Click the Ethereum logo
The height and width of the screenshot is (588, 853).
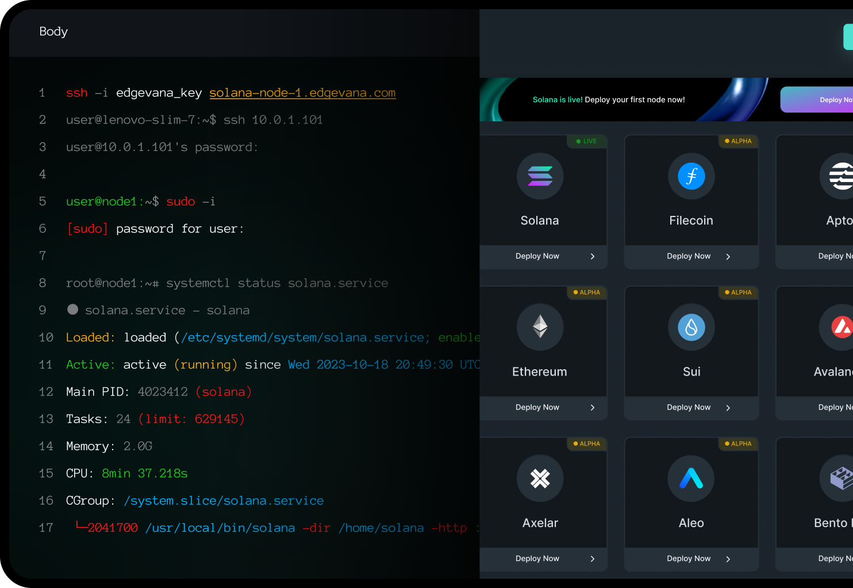[540, 327]
